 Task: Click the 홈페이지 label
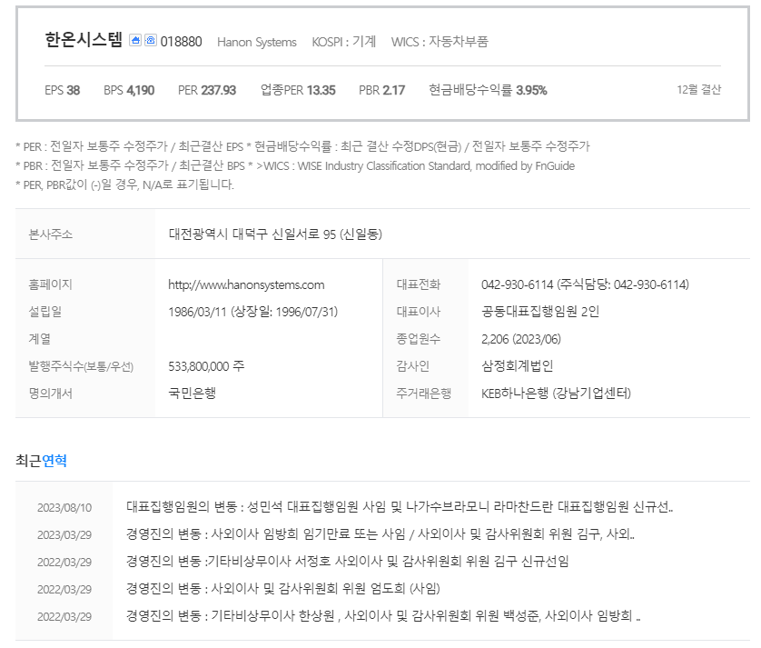pyautogui.click(x=51, y=284)
